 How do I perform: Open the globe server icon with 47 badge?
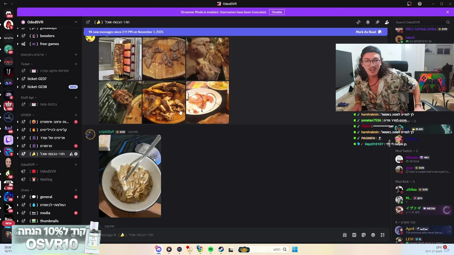click(9, 49)
